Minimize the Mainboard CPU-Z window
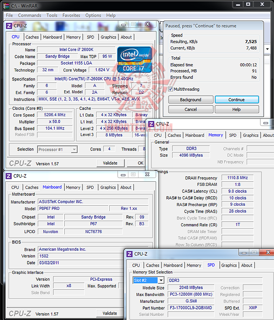The image size is (274, 320). [x=123, y=175]
